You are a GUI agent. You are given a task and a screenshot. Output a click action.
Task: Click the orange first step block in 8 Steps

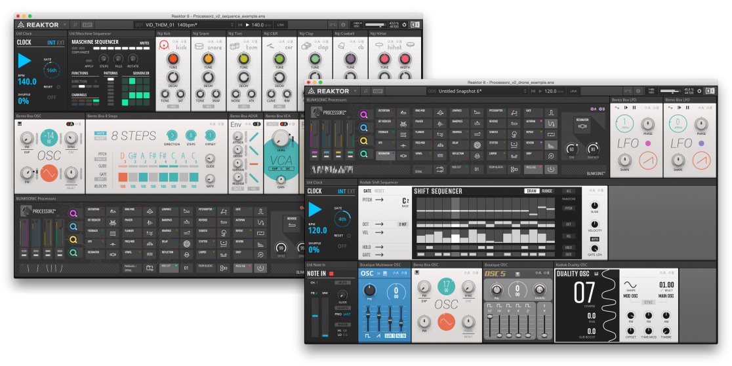tap(123, 177)
